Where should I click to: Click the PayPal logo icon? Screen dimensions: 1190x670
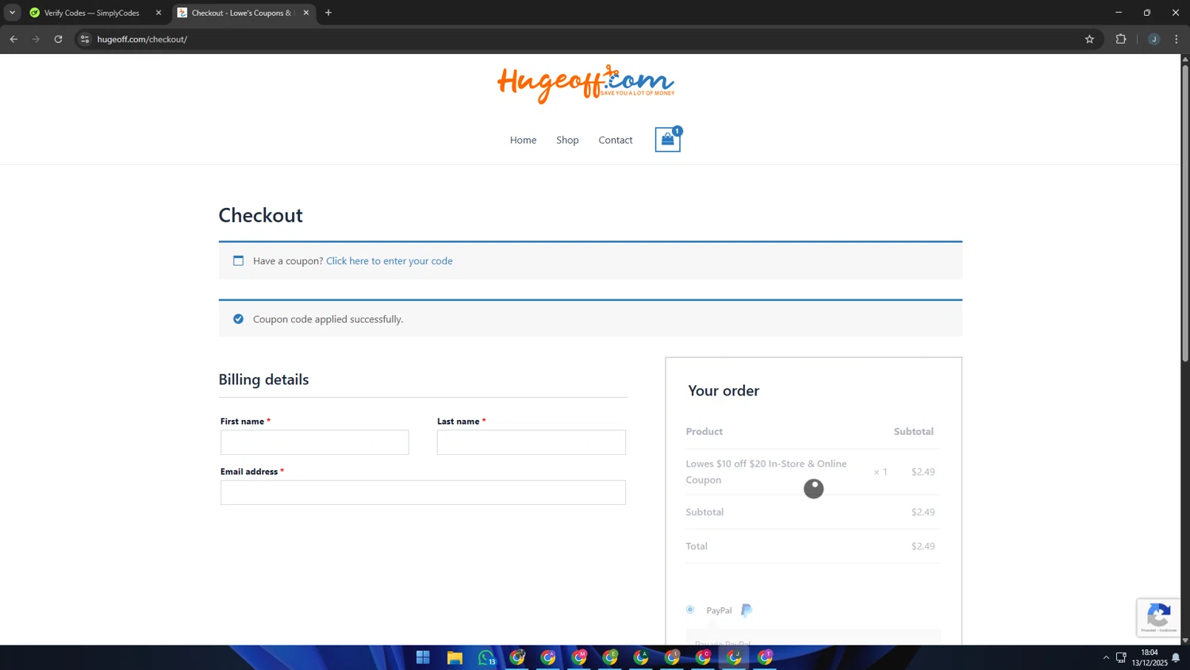click(746, 610)
